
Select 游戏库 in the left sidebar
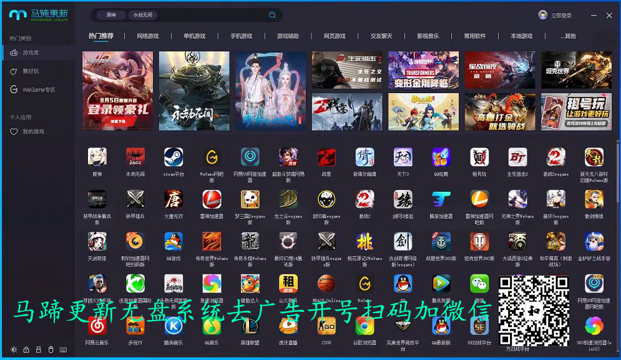pyautogui.click(x=39, y=52)
